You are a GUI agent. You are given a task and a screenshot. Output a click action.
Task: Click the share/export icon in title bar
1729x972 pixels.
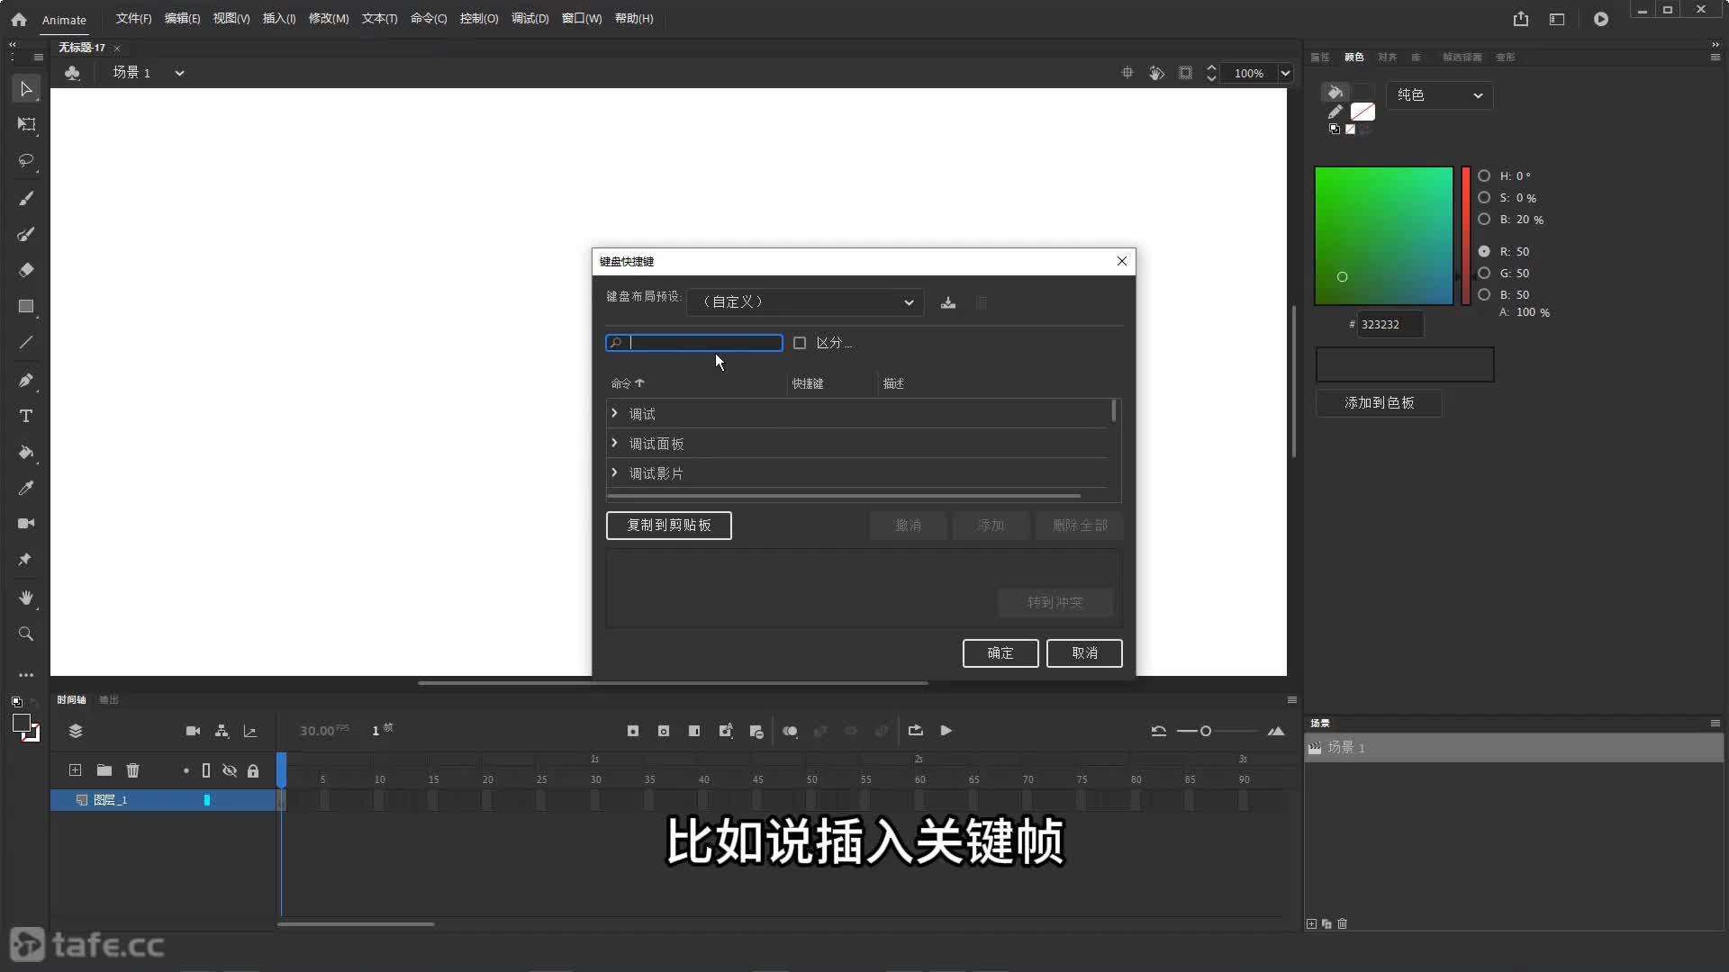pyautogui.click(x=1521, y=19)
